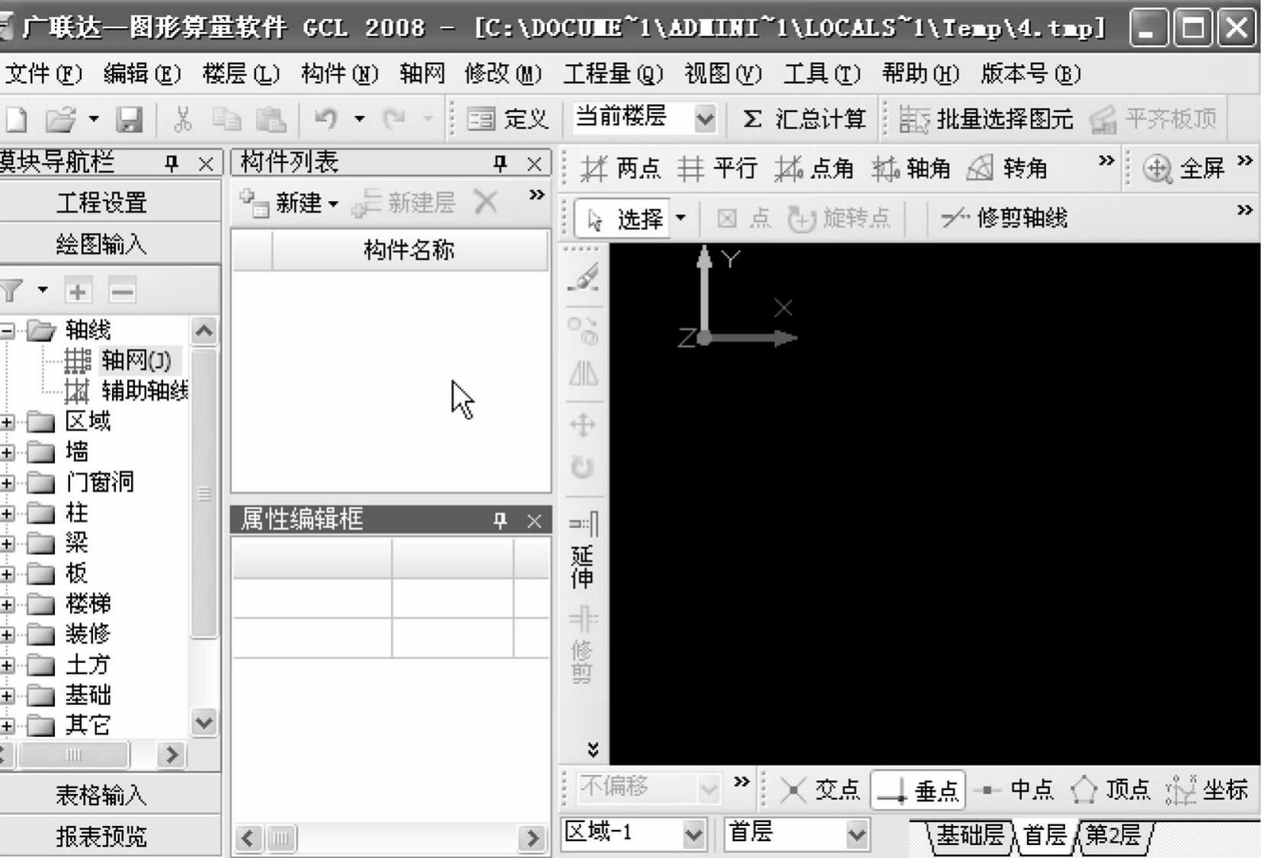This screenshot has height=858, width=1261.
Task: Select the 点角 point-angle axis tool
Action: click(x=815, y=168)
